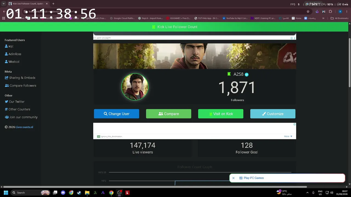This screenshot has height=197, width=351.
Task: Visit Our Twitter link
Action: point(15,102)
